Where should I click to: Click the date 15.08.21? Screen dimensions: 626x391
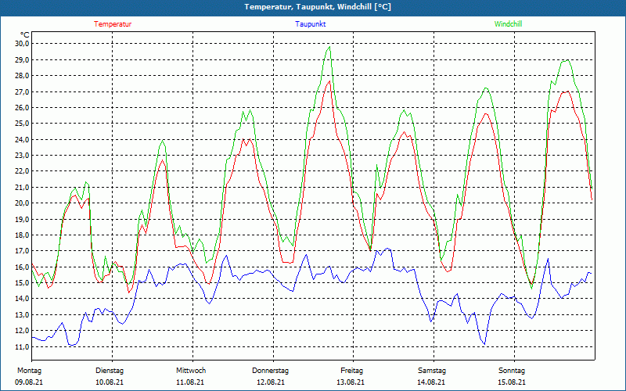click(512, 382)
